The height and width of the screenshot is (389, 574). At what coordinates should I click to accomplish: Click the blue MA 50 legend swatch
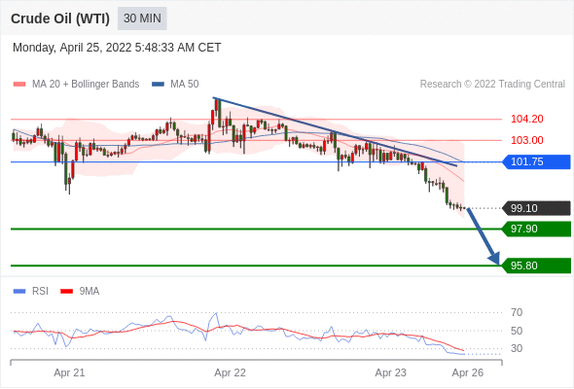pyautogui.click(x=158, y=85)
